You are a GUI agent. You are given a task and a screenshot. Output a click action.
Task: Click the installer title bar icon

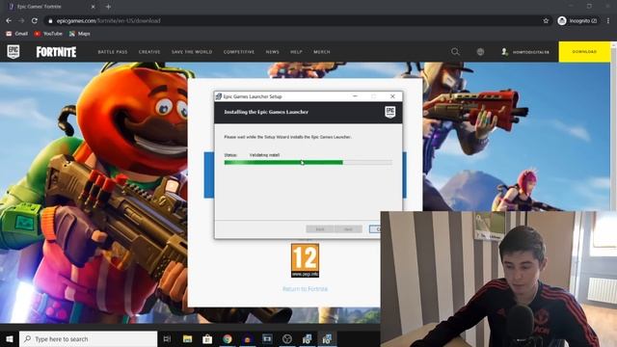219,96
